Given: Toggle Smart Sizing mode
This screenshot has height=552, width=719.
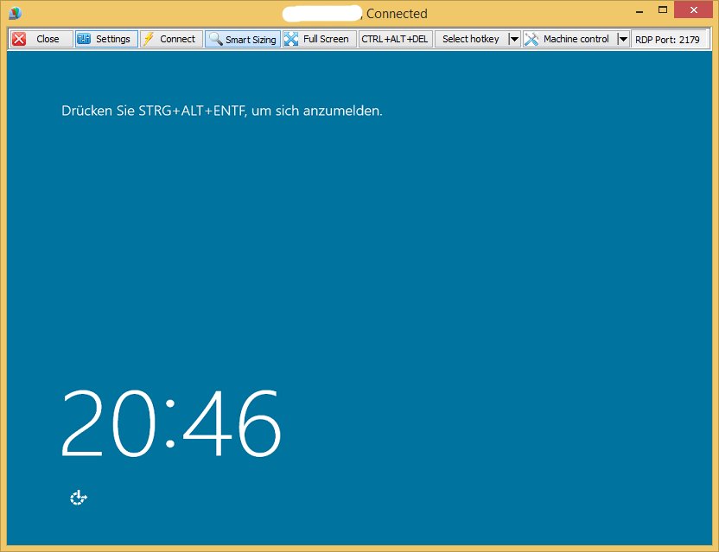Looking at the screenshot, I should pos(243,39).
